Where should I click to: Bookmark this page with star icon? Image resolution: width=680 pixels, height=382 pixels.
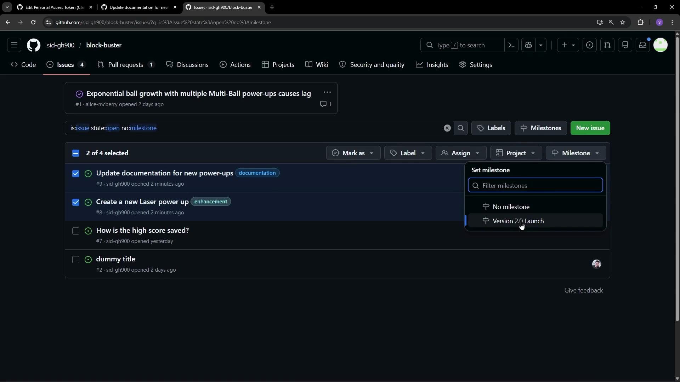click(x=623, y=22)
